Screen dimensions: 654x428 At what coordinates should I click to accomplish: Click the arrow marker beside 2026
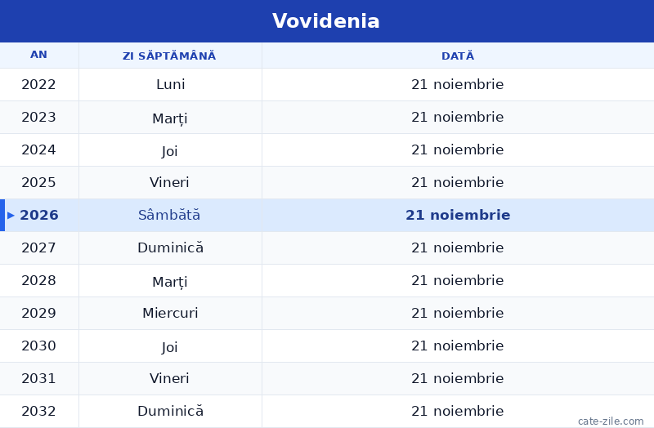(x=11, y=216)
